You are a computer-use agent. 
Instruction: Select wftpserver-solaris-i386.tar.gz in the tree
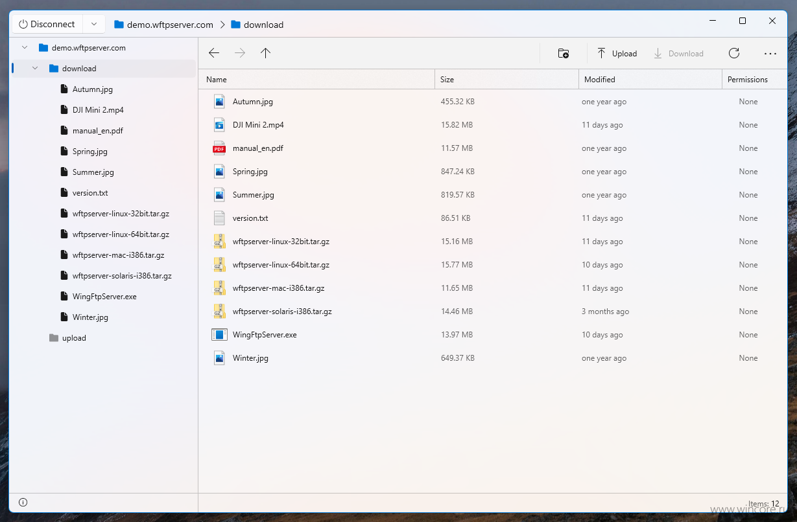(x=122, y=276)
